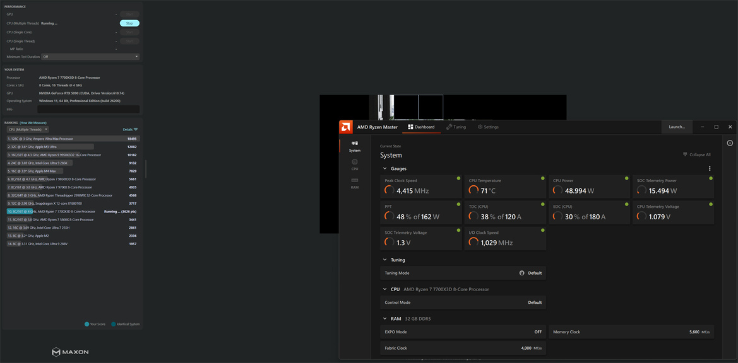Click Collapse All in Ryzen Master
738x363 pixels.
tap(696, 154)
